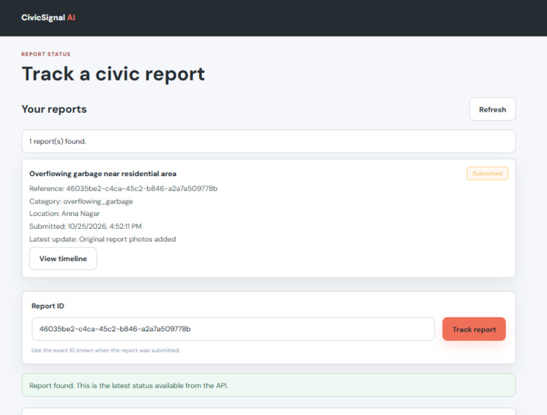This screenshot has width=547, height=415.
Task: Click the Track report button
Action: 474,329
